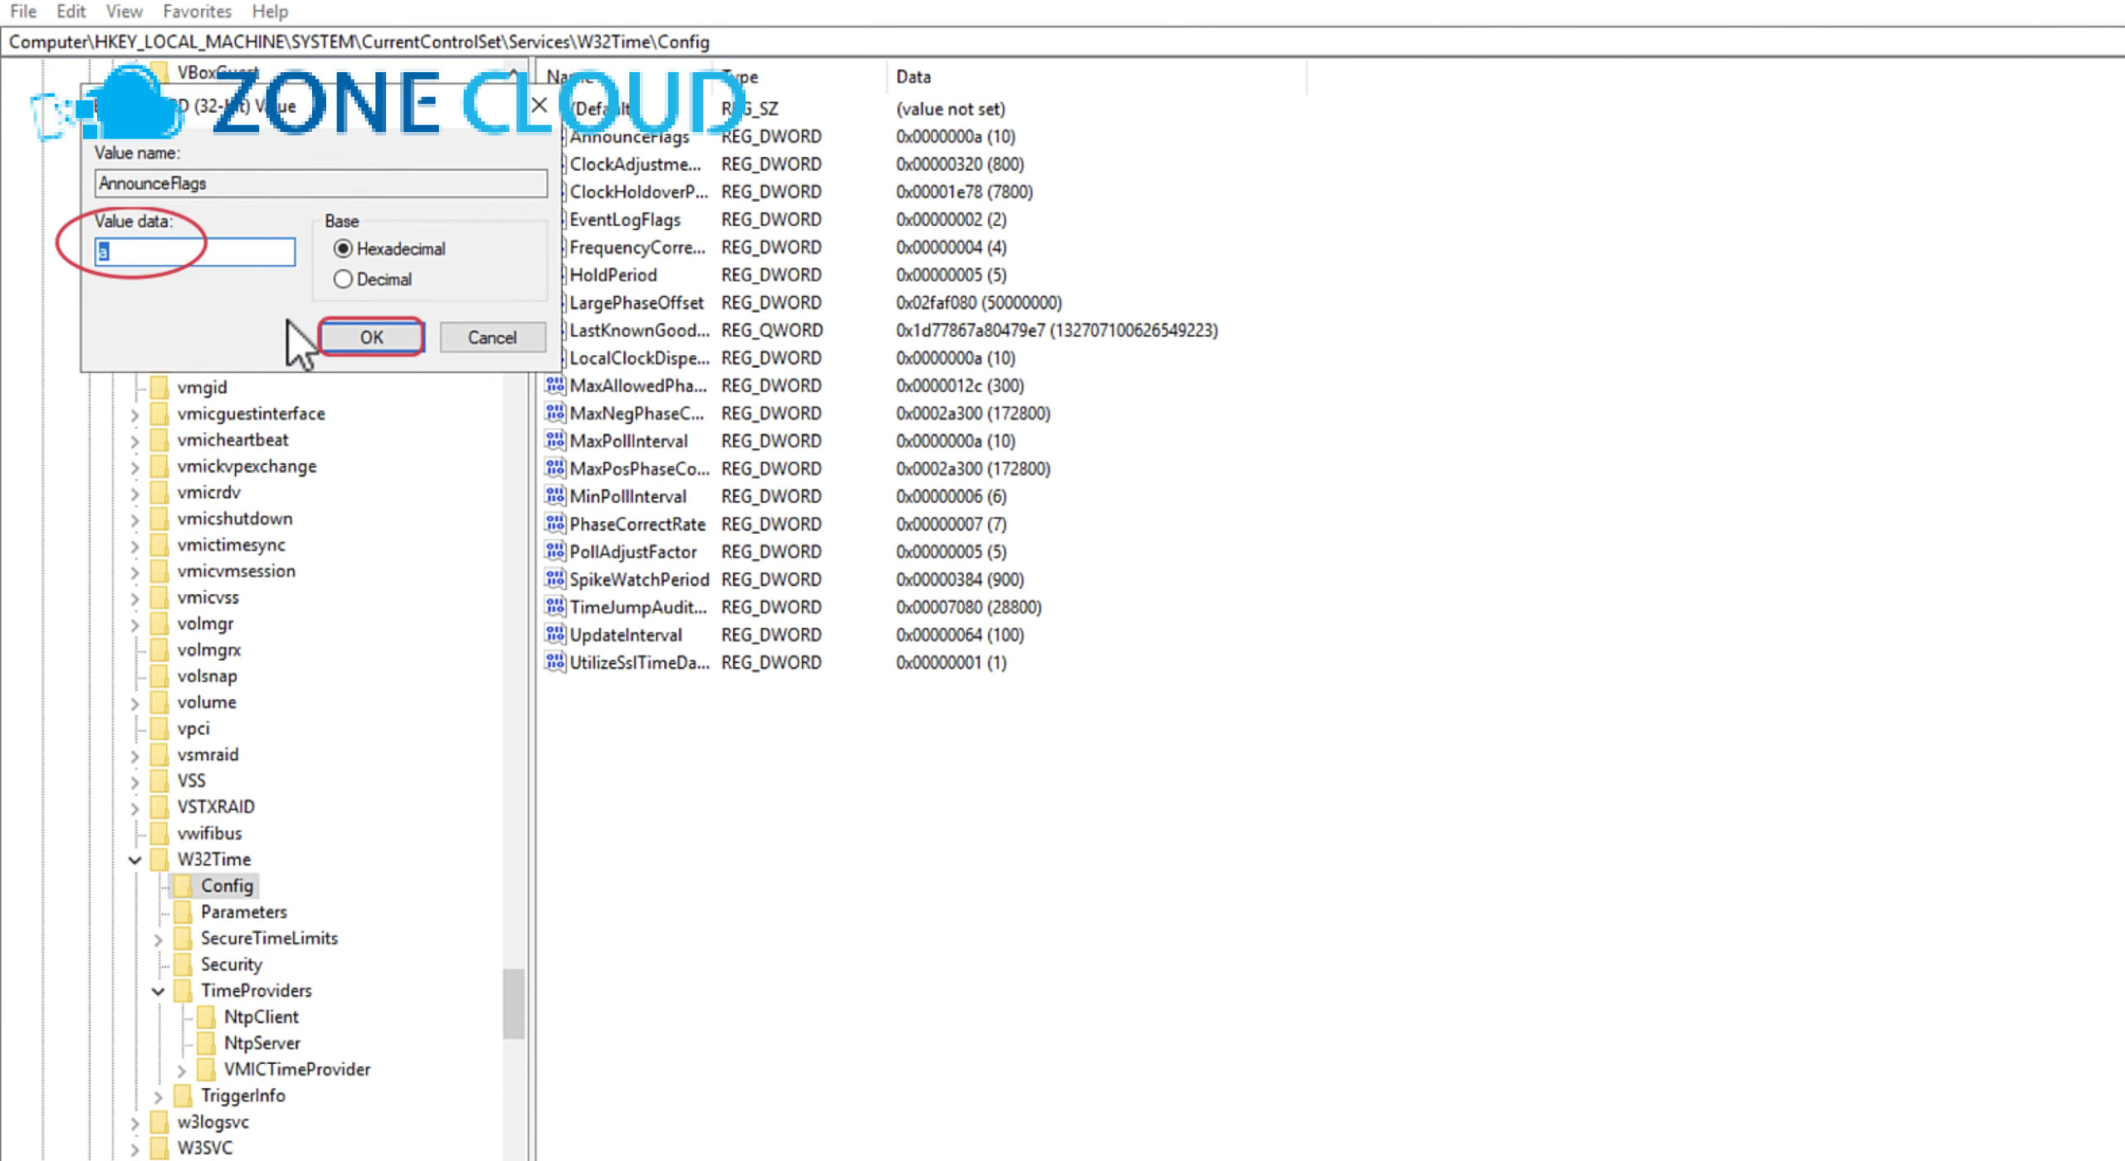Select the vmictimesync key
The height and width of the screenshot is (1161, 2125).
[231, 545]
